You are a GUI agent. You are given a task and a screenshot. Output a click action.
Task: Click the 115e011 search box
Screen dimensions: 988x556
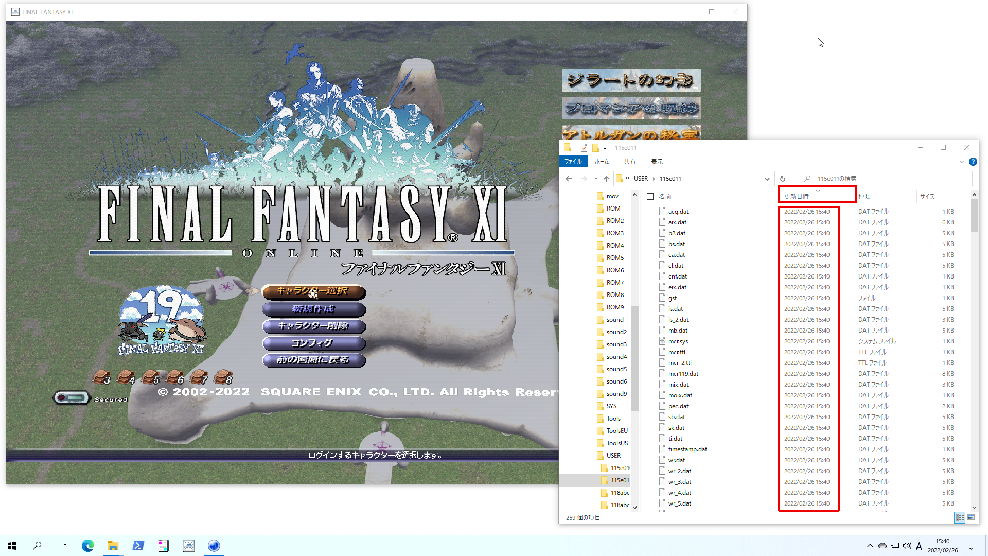[884, 179]
